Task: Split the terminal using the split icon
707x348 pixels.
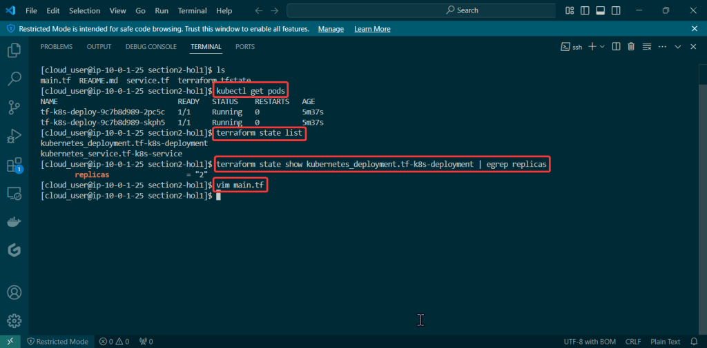Action: click(x=617, y=47)
